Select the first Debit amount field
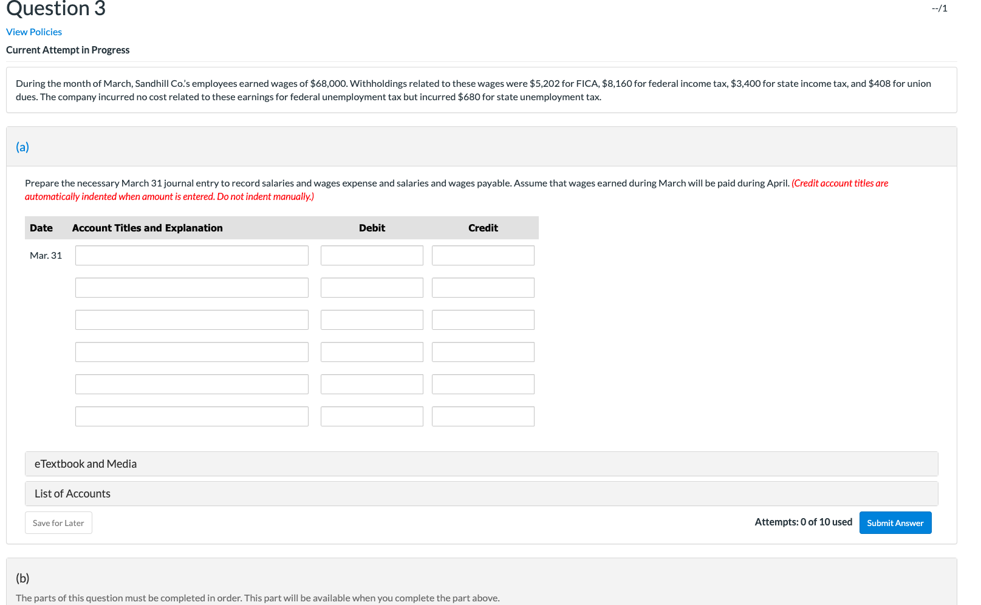This screenshot has height=605, width=981. point(371,255)
